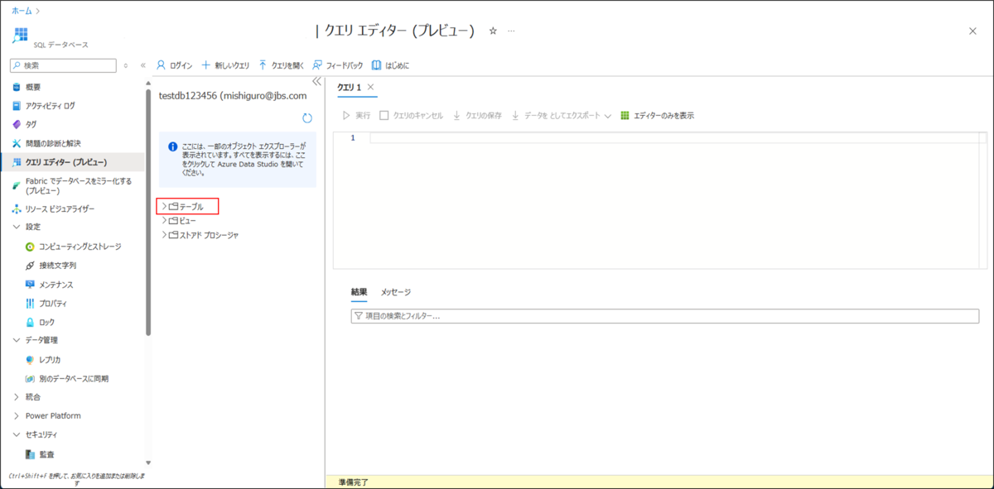Expand the テーブル tree node
Screen dimensions: 994x489
(x=191, y=205)
